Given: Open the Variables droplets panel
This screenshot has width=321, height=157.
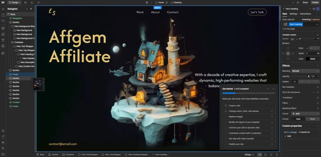Looking at the screenshot, I should 3,40.
